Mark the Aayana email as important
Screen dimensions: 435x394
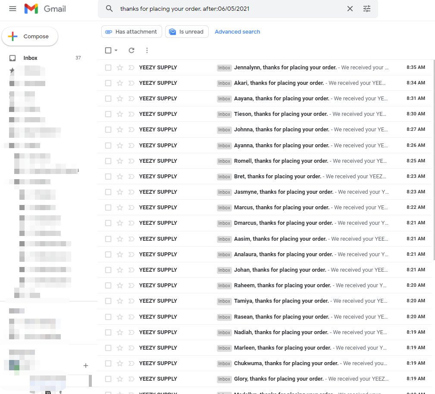[x=131, y=99]
